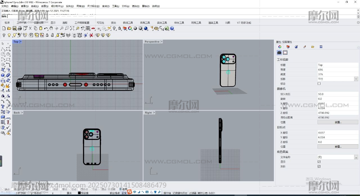Toggle the 切点 object snap checkbox
Viewport: 360px width, 196px height.
tap(69, 189)
